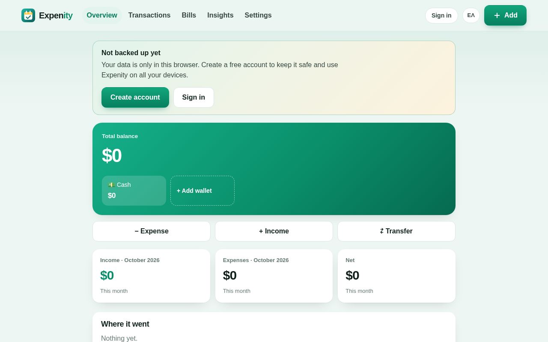Click Sign in in the top bar
The width and height of the screenshot is (548, 342).
tap(441, 15)
